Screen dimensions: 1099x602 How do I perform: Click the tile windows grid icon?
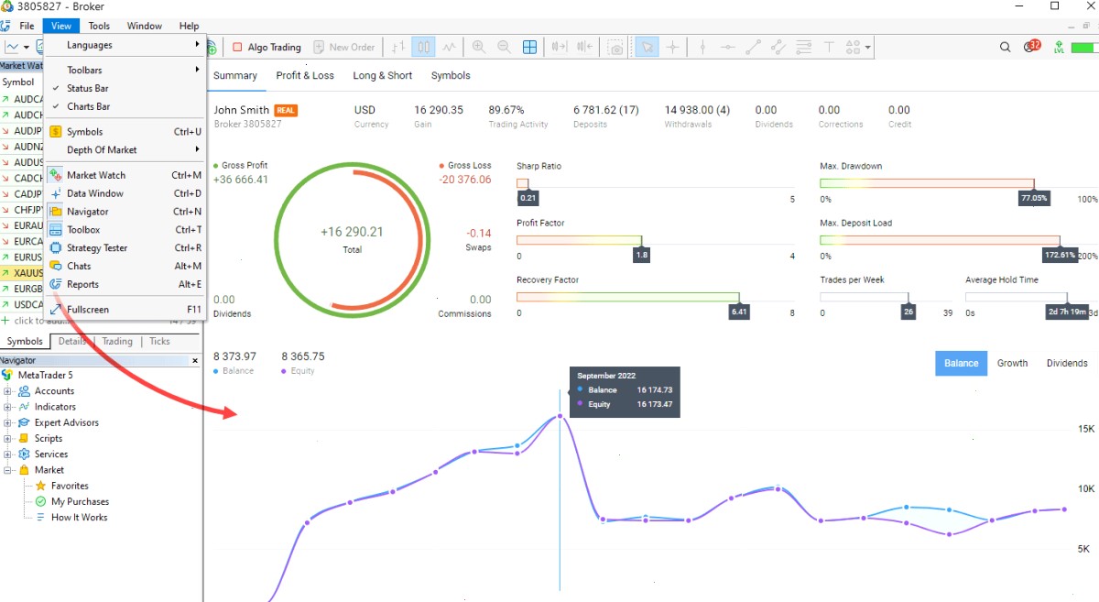529,47
